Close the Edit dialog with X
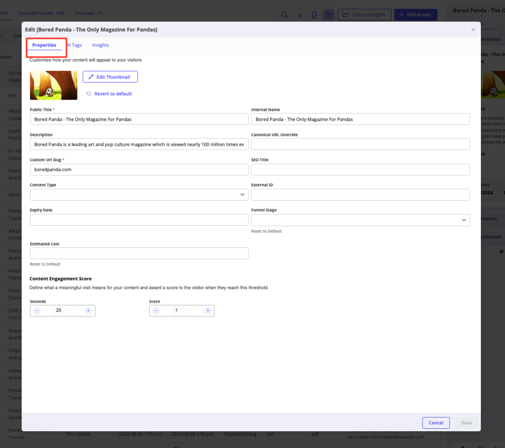505x448 pixels. tap(473, 30)
